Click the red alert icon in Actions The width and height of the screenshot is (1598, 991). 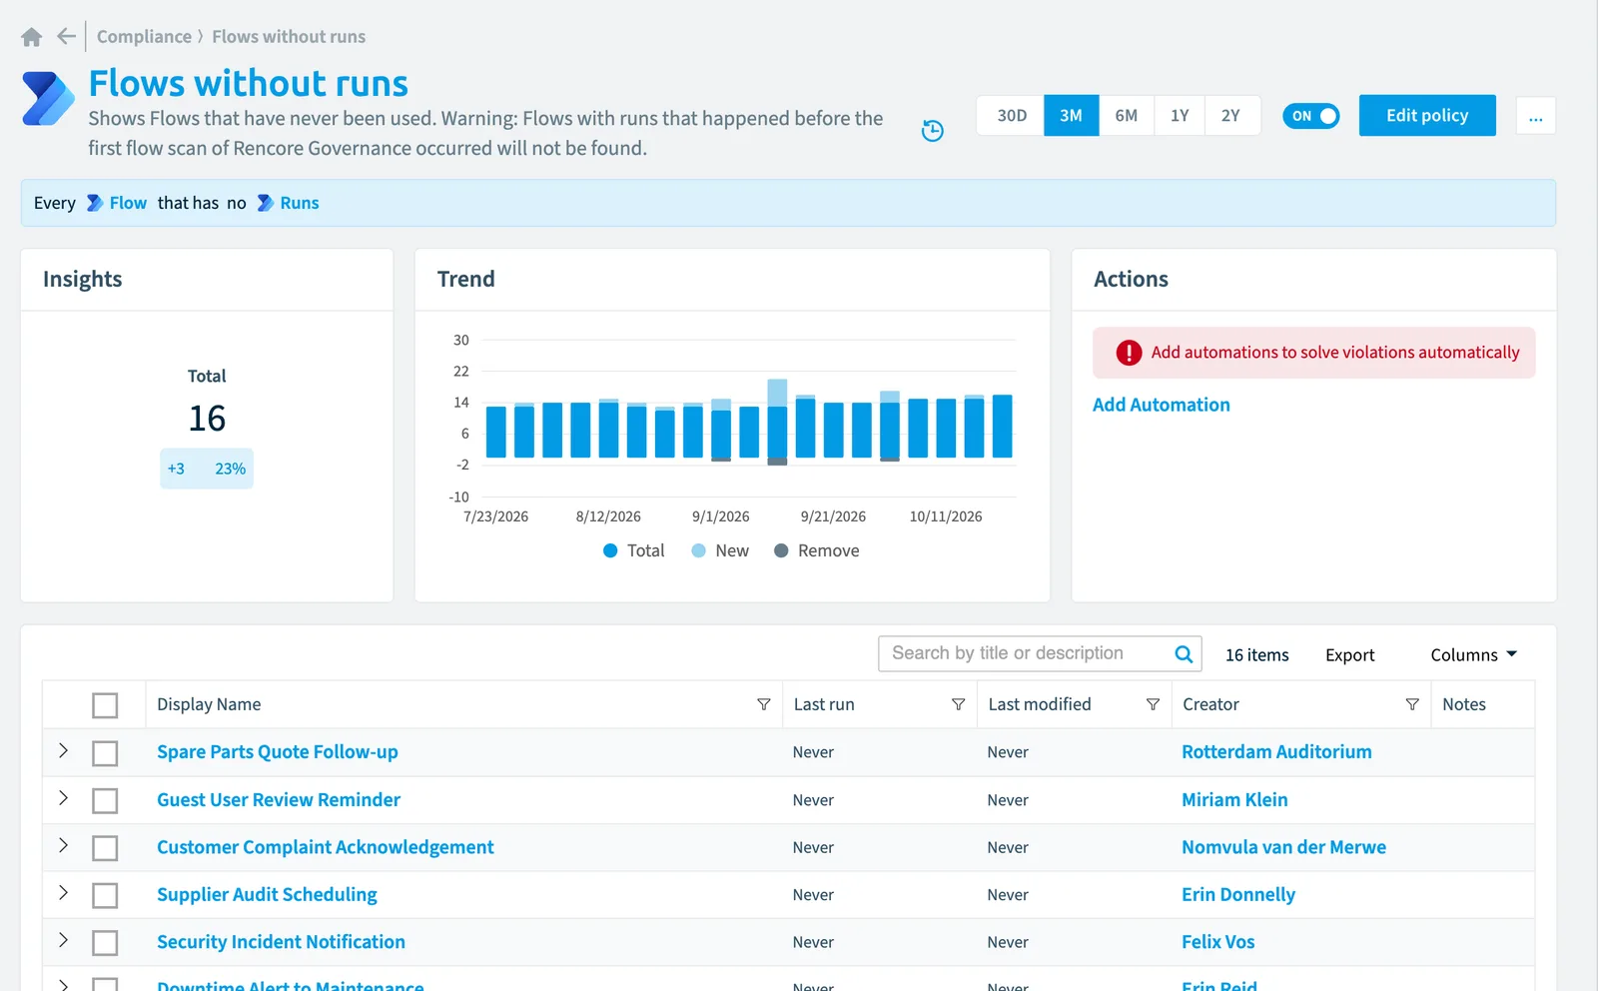click(1129, 353)
